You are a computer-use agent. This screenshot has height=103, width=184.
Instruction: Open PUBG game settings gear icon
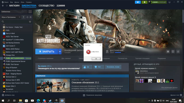(168, 51)
